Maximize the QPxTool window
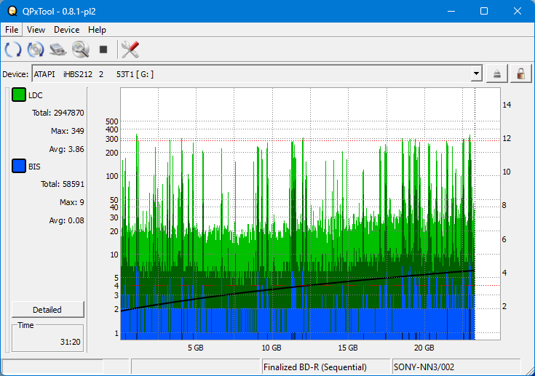 click(x=484, y=11)
